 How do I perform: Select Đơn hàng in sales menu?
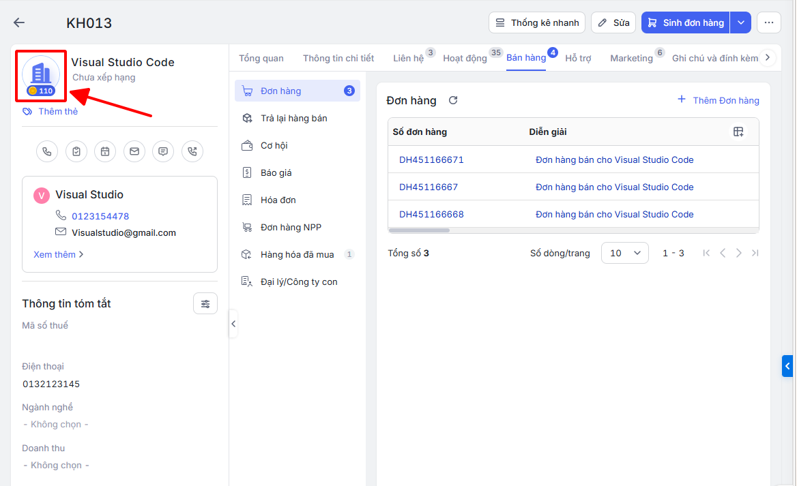(298, 91)
